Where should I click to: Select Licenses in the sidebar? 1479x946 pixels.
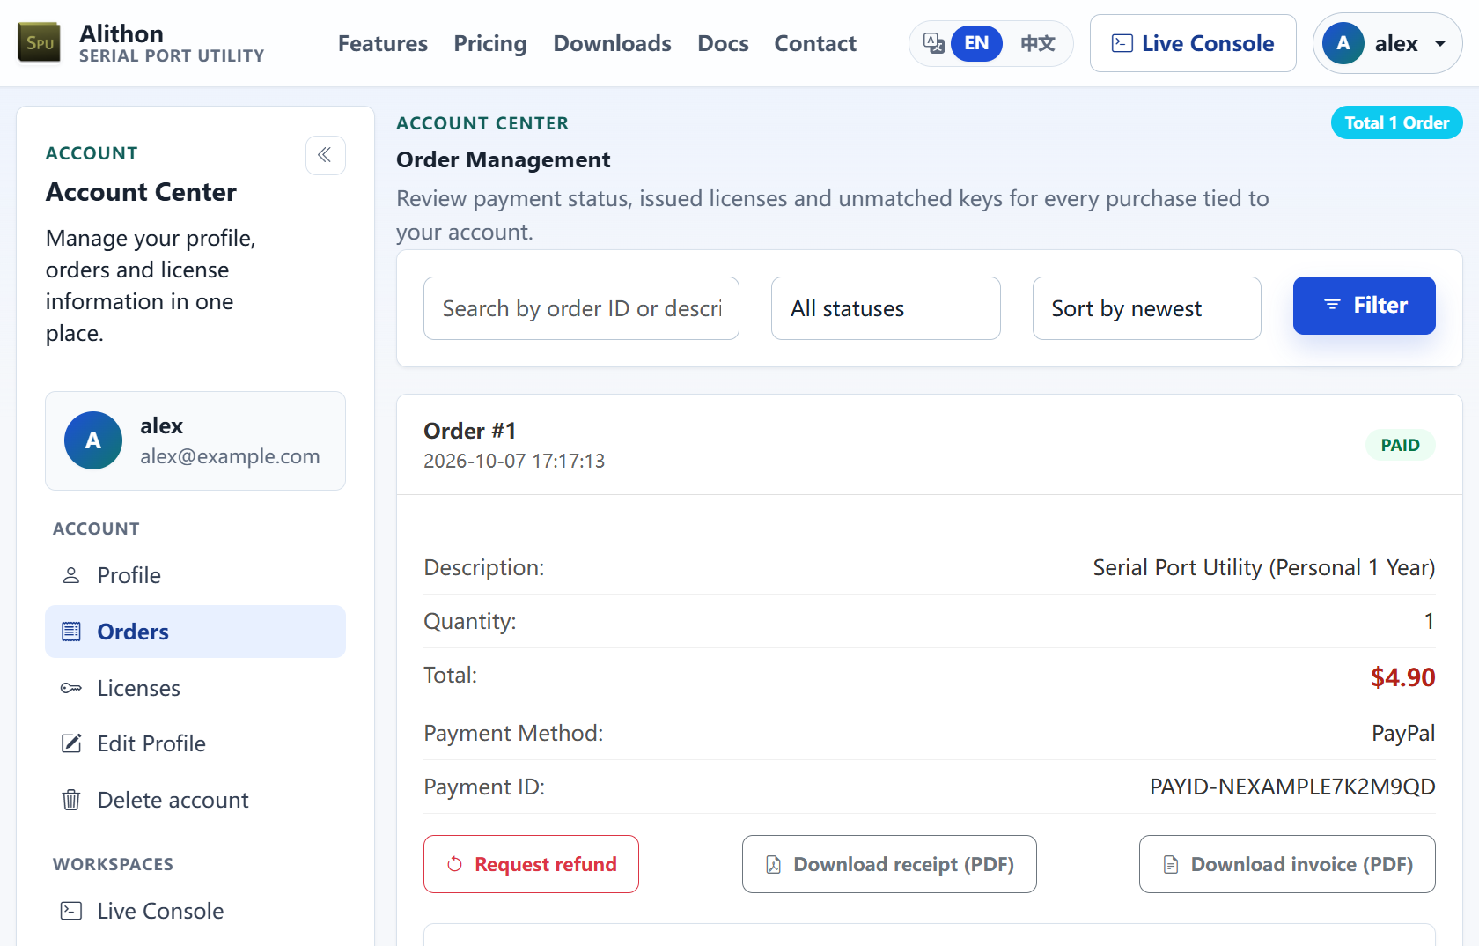[x=195, y=688]
